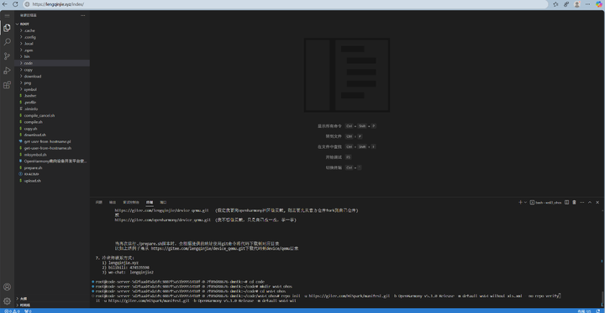This screenshot has width=605, height=313.
Task: Expand the .local folder
Action: tap(52, 44)
